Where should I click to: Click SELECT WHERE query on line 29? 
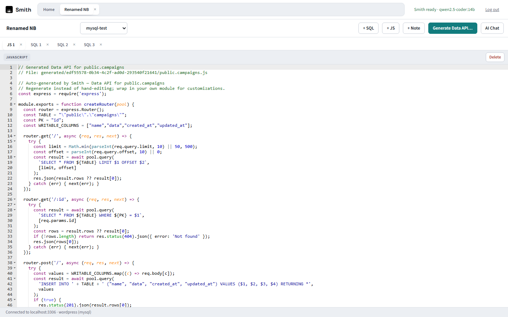[91, 215]
